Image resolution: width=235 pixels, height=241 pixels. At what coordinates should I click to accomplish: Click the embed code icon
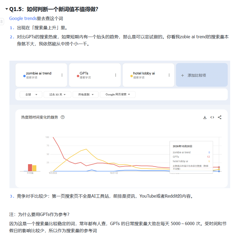coord(212,118)
